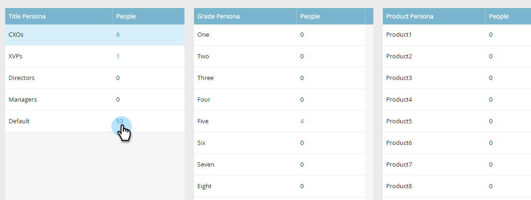Select the Managers persona row
The image size is (531, 200).
point(95,100)
